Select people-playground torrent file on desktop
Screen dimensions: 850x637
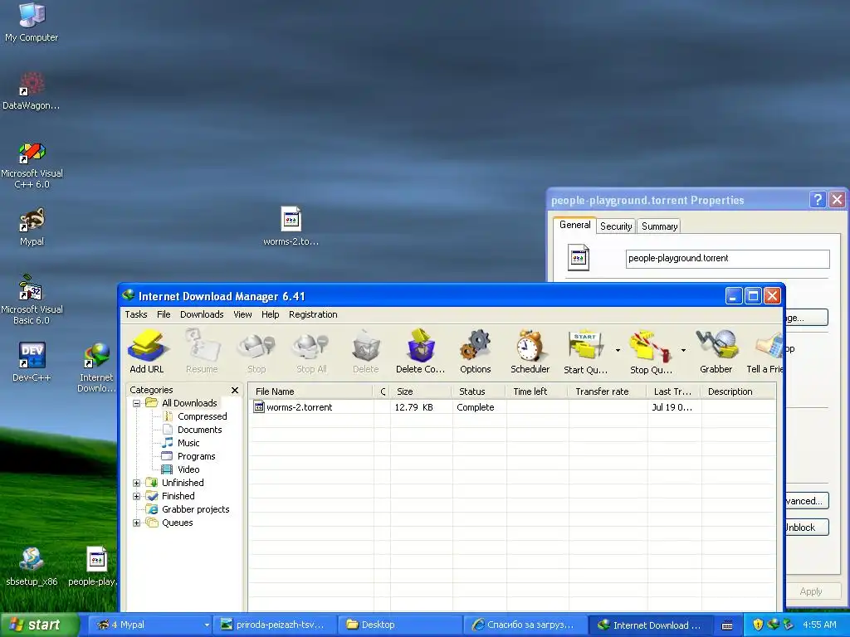[x=93, y=566]
